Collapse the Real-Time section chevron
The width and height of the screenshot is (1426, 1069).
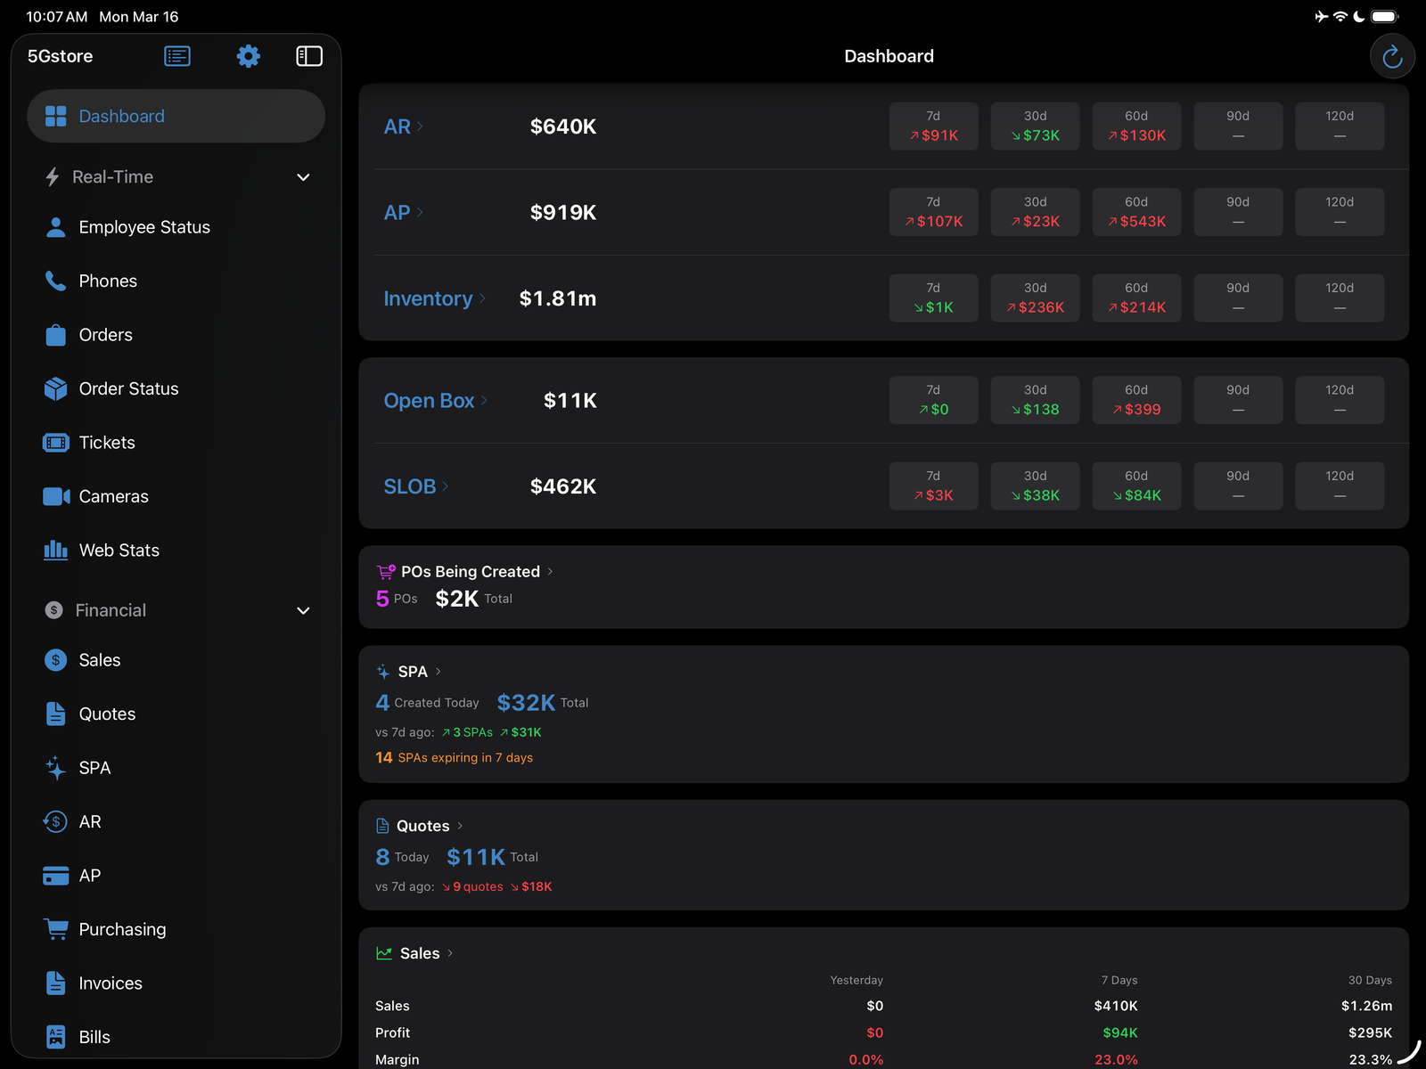(x=303, y=176)
